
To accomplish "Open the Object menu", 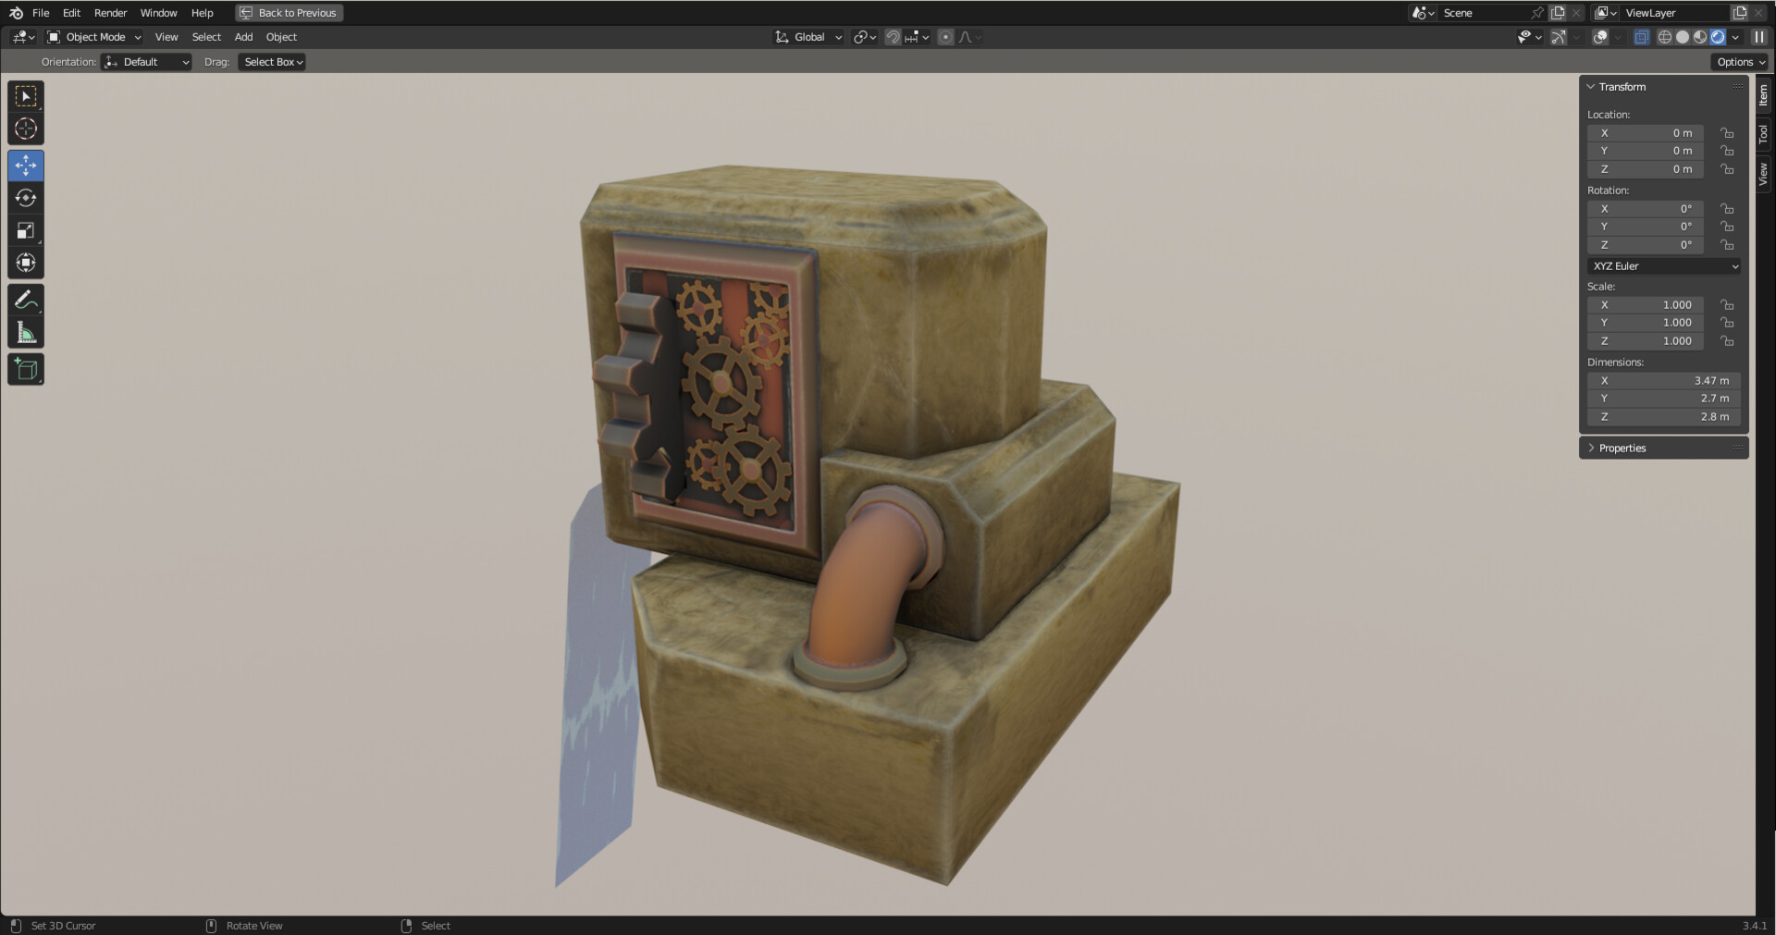I will tap(281, 37).
